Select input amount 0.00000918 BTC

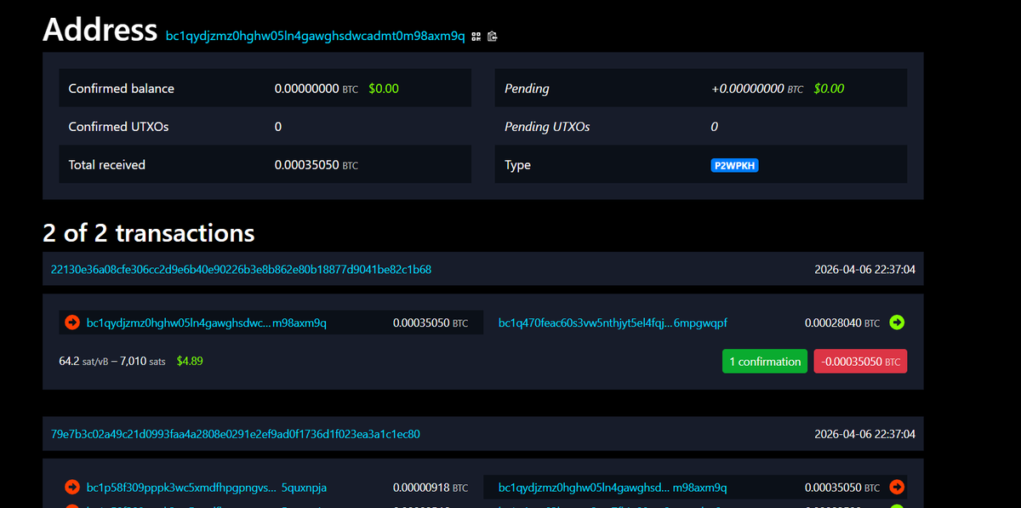coord(431,488)
